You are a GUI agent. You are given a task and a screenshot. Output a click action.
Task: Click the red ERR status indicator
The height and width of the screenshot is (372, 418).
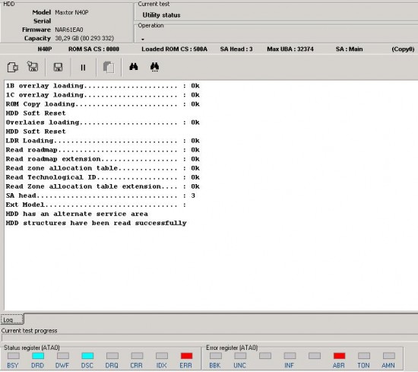point(186,356)
